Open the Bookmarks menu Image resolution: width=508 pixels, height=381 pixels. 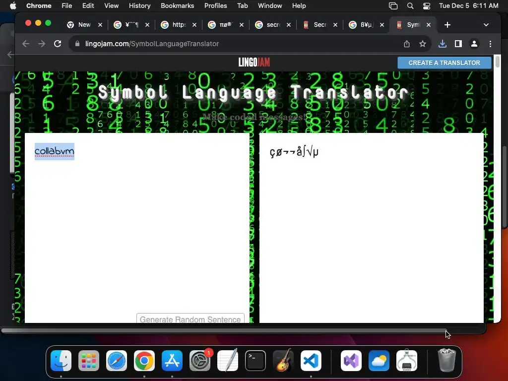click(177, 6)
